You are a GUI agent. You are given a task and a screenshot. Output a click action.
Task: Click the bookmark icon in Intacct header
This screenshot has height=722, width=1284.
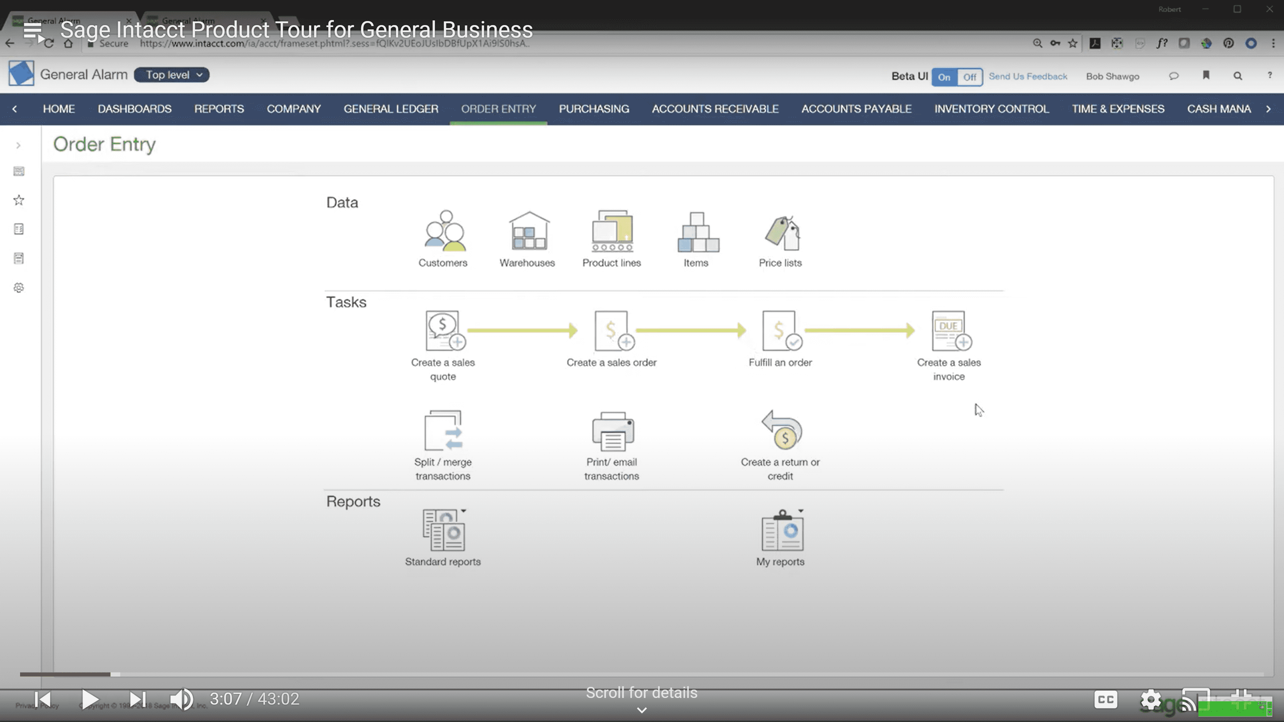pos(1206,75)
